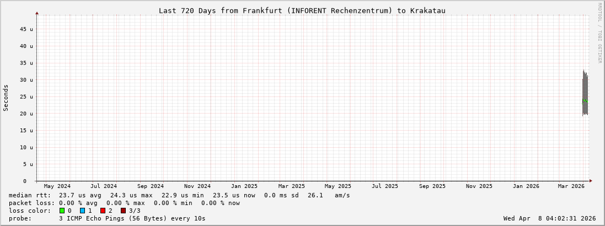The width and height of the screenshot is (605, 226).
Task: Click the 'packet loss' statistics line
Action: pos(124,203)
